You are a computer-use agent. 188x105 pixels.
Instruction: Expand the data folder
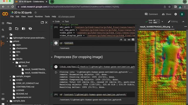pyautogui.click(x=10, y=52)
